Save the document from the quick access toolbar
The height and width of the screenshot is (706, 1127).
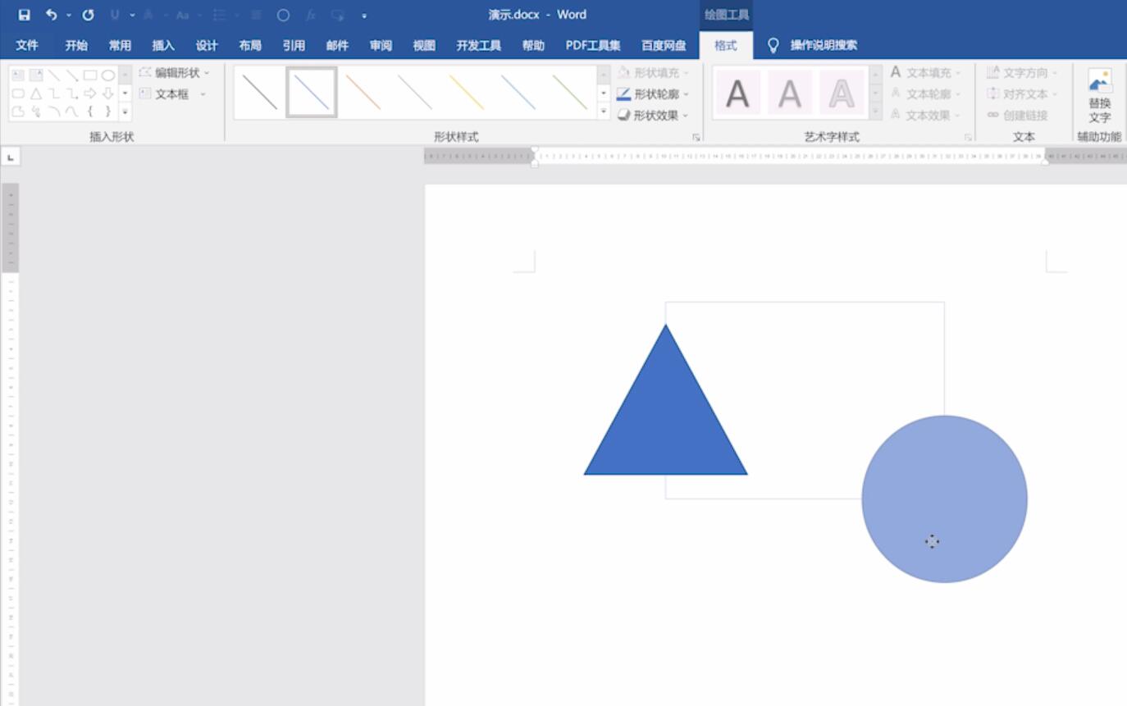(24, 15)
